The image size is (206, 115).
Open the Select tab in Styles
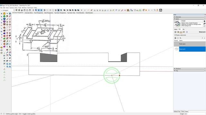[x=176, y=29]
